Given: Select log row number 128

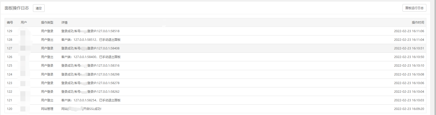Looking at the screenshot, I should [x=215, y=40].
